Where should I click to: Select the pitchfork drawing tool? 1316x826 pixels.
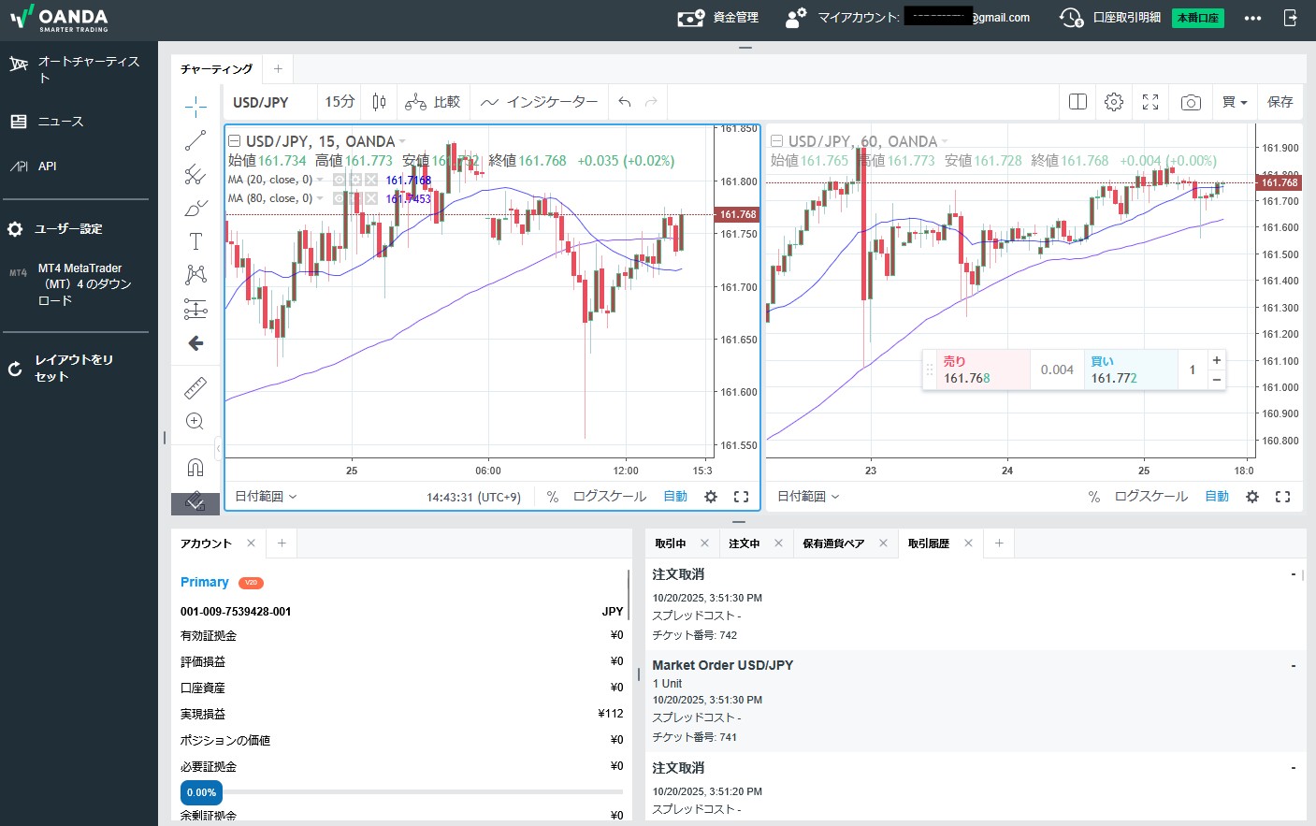tap(195, 174)
